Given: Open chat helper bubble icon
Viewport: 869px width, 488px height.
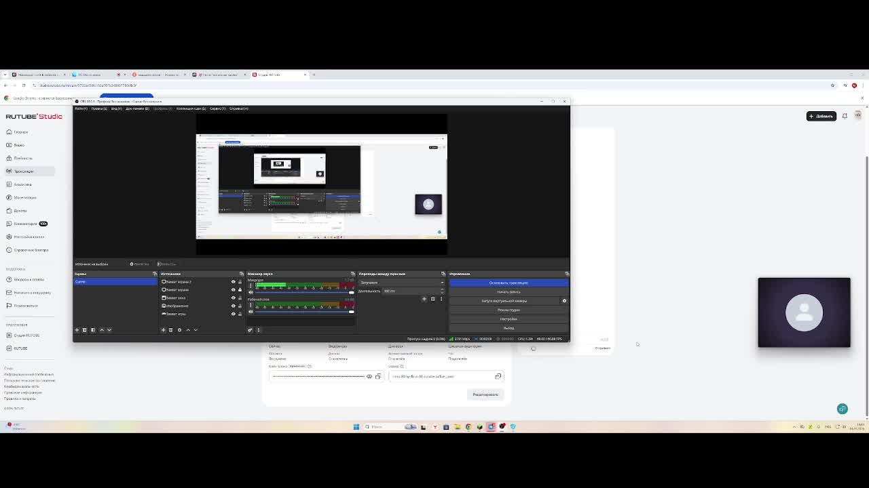Looking at the screenshot, I should coord(843,409).
